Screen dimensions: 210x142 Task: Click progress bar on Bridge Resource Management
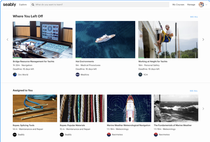click(17, 58)
